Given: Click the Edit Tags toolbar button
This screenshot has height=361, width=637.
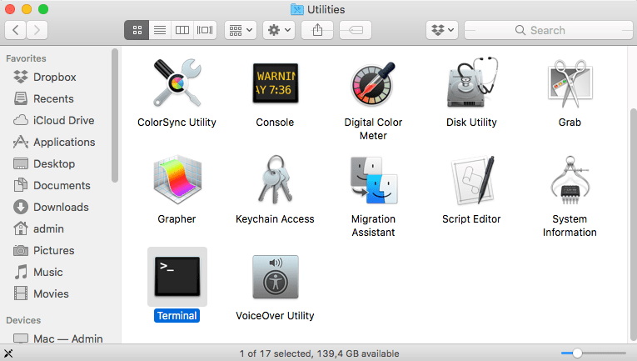Looking at the screenshot, I should point(356,30).
